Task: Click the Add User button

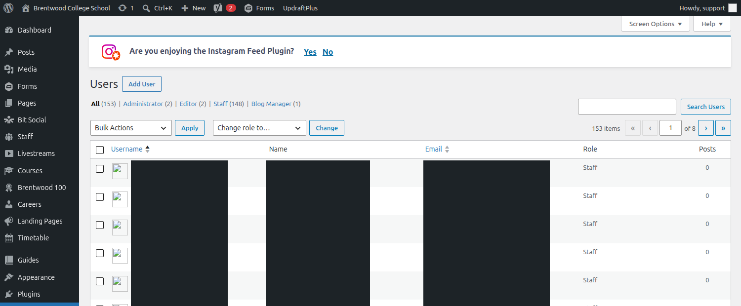Action: pyautogui.click(x=142, y=84)
